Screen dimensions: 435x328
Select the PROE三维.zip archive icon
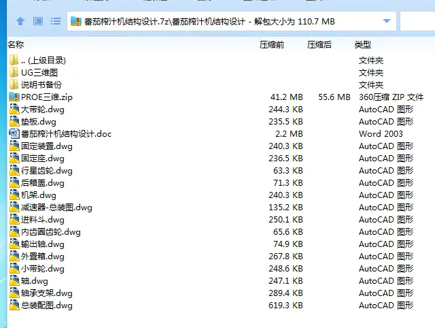[14, 97]
